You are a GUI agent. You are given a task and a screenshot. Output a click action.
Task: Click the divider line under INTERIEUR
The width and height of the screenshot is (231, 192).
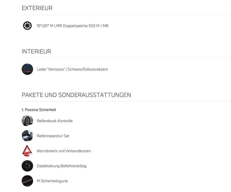126,58
